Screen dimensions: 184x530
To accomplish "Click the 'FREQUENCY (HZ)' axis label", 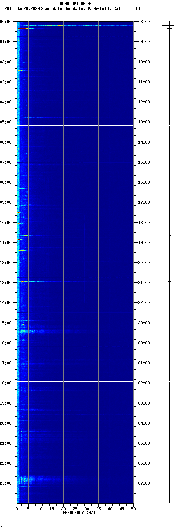I will coord(79,513).
